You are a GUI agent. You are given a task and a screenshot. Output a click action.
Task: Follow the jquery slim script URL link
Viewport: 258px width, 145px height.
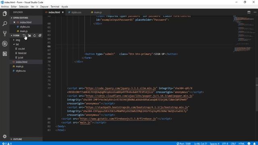[x=121, y=88]
